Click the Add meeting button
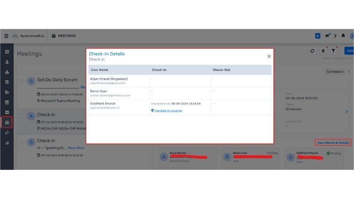Screen dimensions: 354x199 349,51
